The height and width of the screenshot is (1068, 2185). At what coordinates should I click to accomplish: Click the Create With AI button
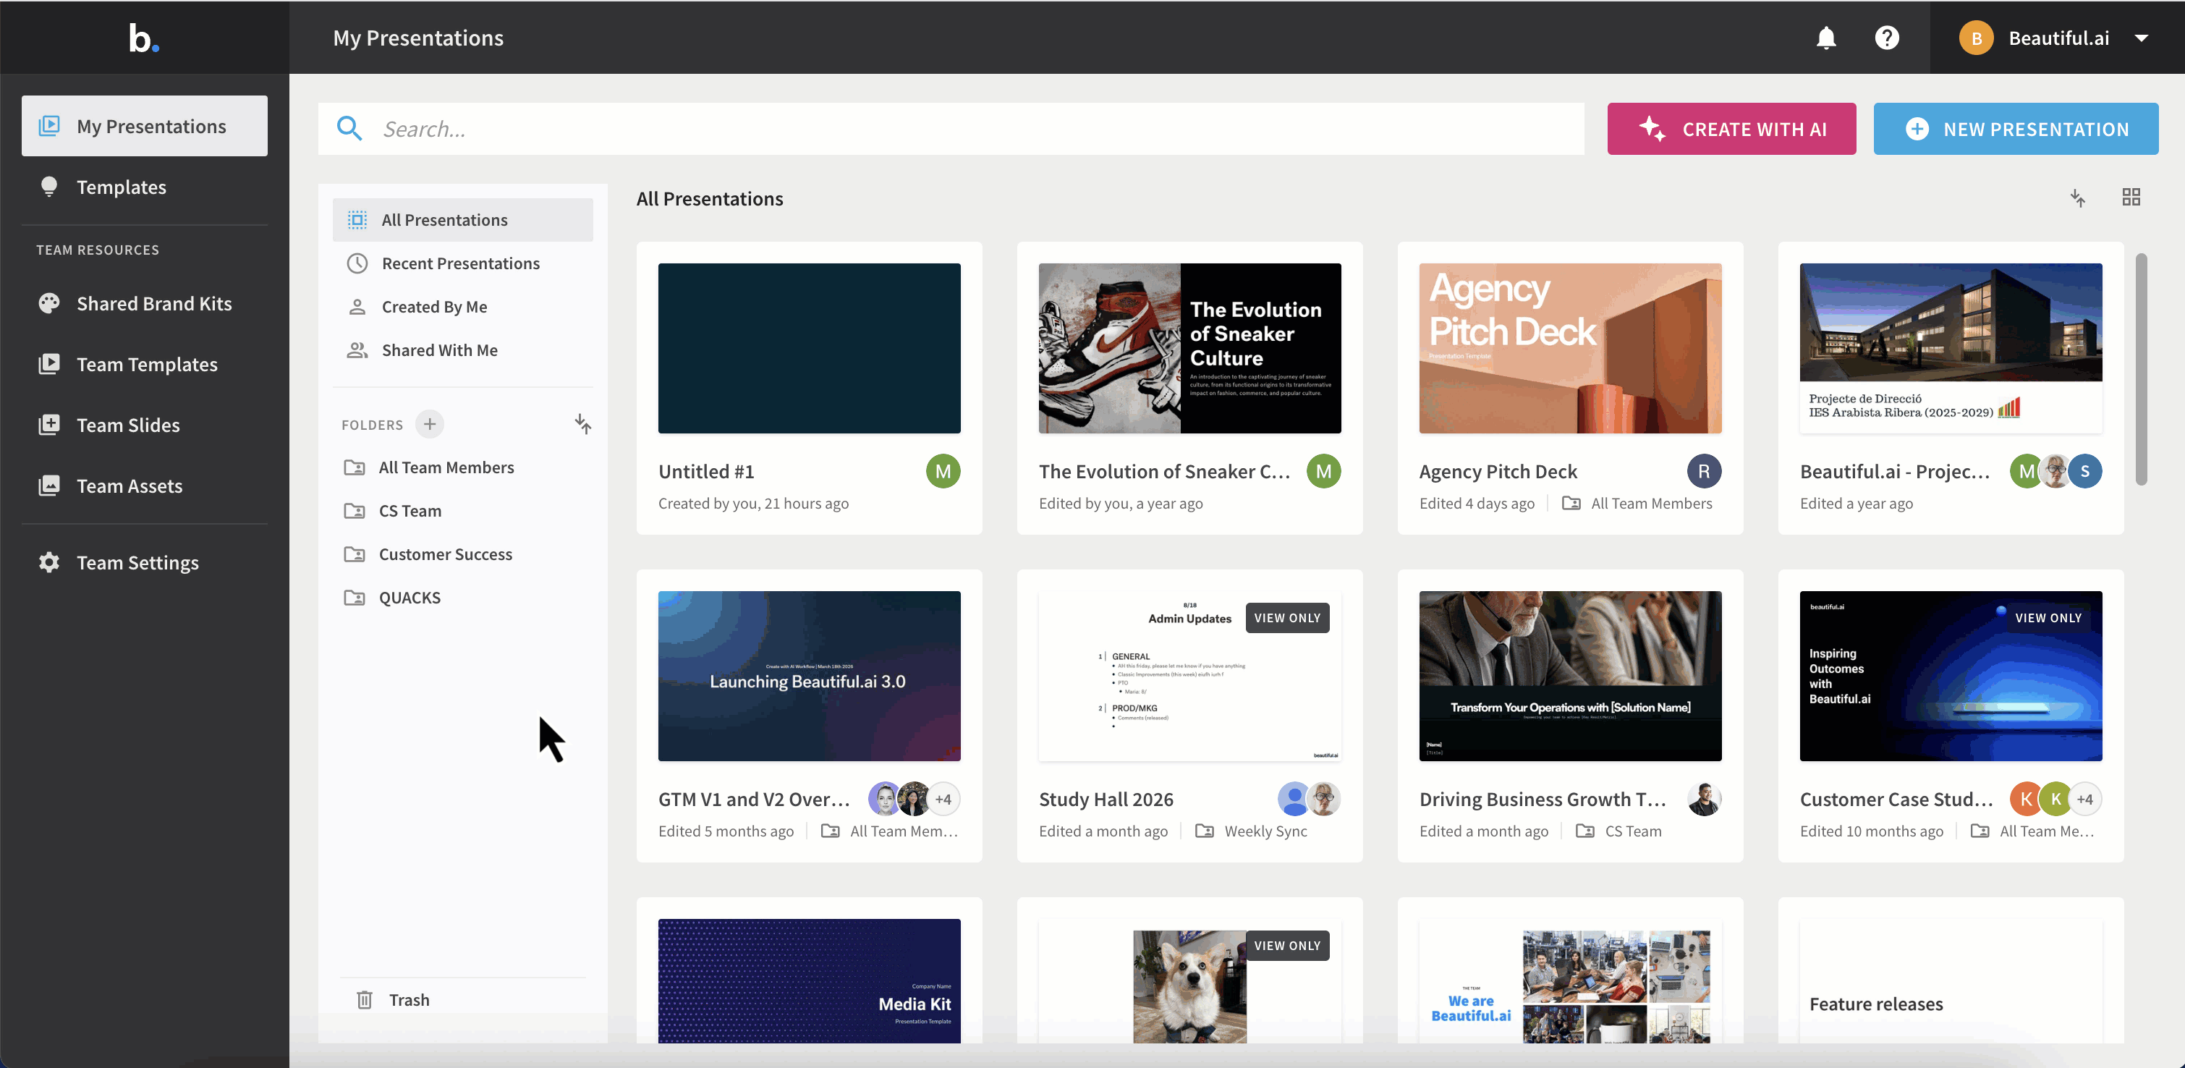click(1731, 129)
